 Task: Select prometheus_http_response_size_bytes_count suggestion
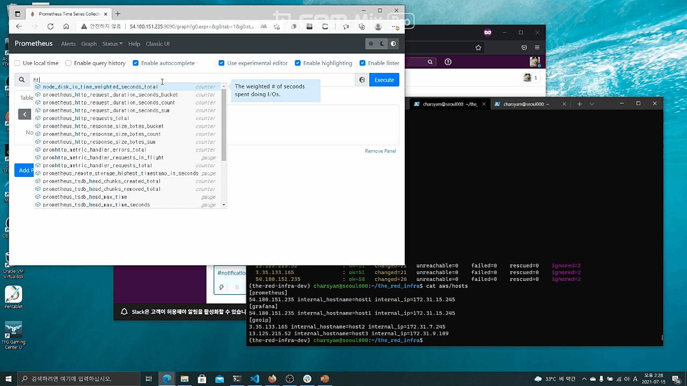tap(128, 134)
